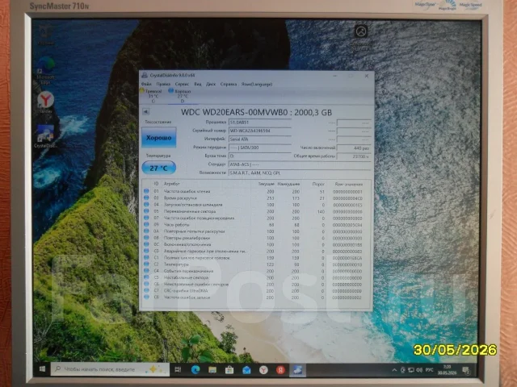Click the volume icon in the system tray

[419, 370]
